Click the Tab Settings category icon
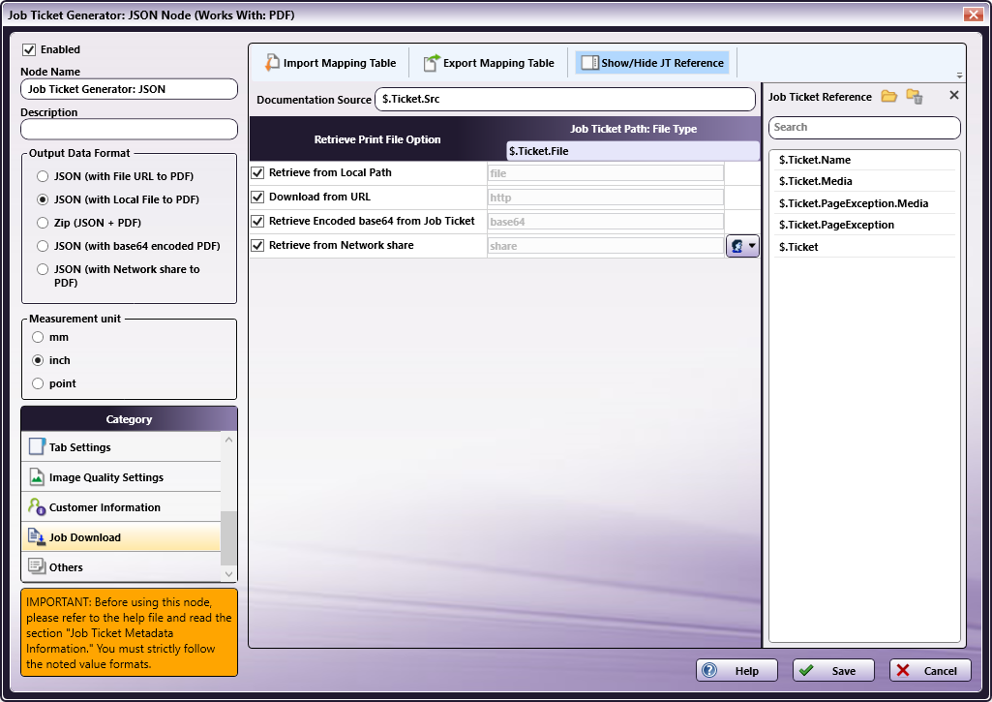Image resolution: width=992 pixels, height=702 pixels. pyautogui.click(x=37, y=447)
